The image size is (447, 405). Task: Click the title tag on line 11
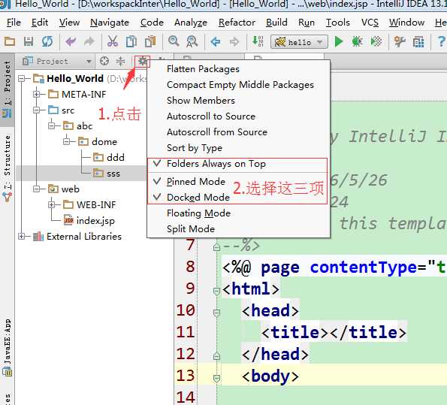click(x=334, y=332)
